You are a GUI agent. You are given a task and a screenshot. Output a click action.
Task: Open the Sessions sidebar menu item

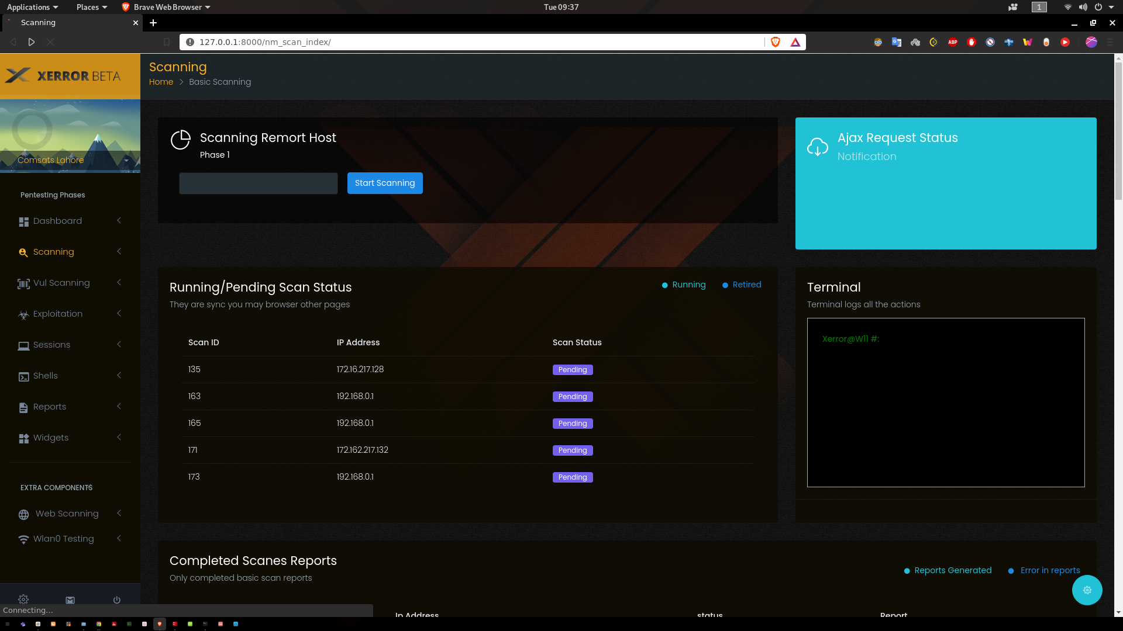tap(51, 345)
